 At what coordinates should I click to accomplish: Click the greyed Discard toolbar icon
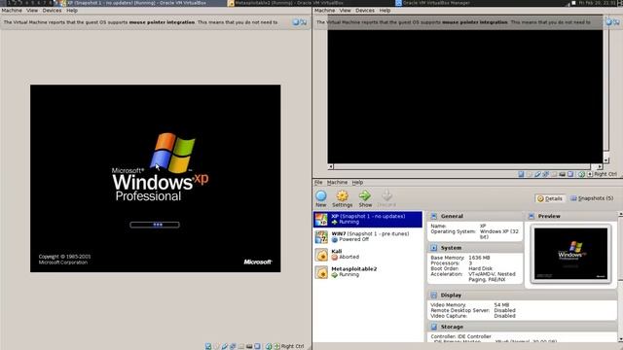[x=386, y=198]
